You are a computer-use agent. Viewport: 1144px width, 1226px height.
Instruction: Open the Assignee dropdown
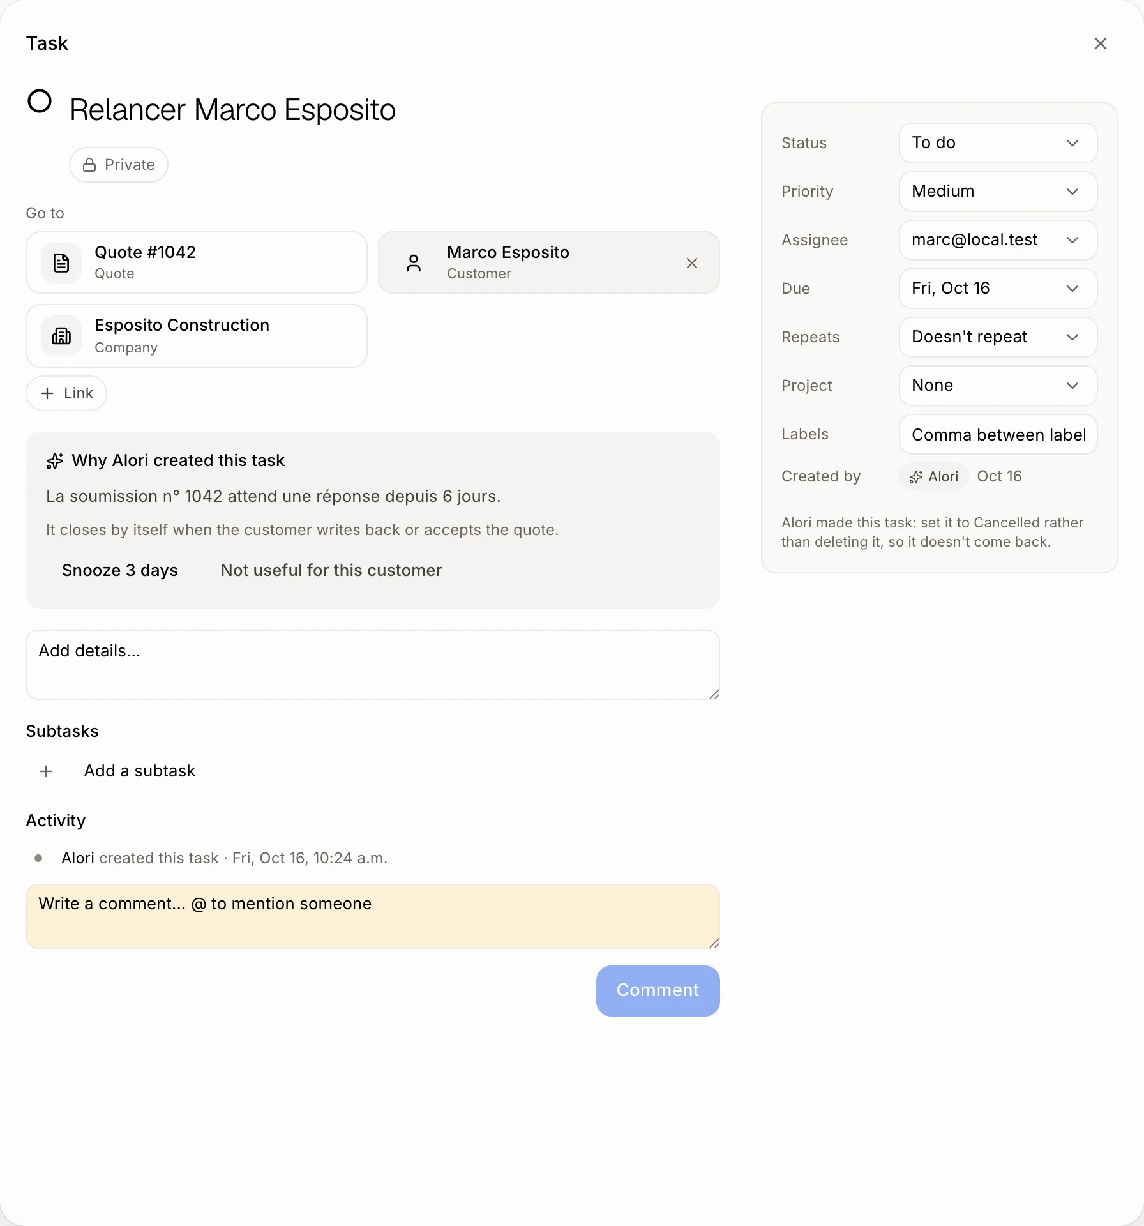998,240
